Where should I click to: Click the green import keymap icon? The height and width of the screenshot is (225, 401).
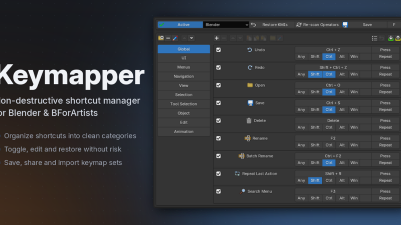click(x=390, y=38)
